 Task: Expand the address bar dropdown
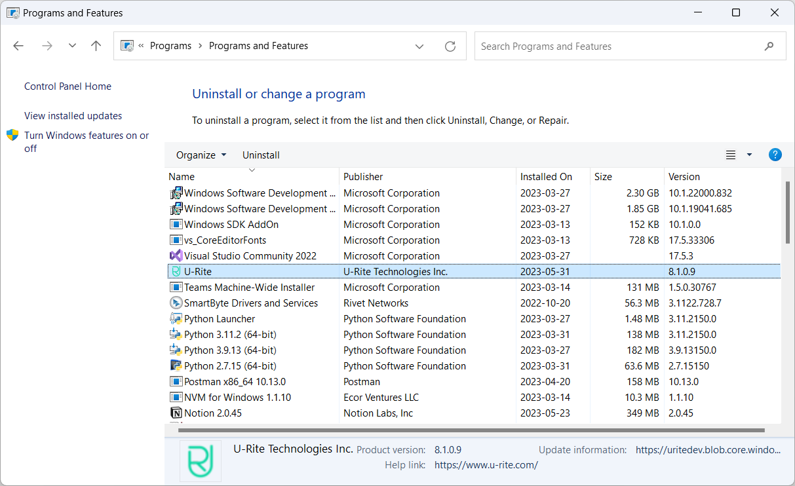click(x=419, y=46)
